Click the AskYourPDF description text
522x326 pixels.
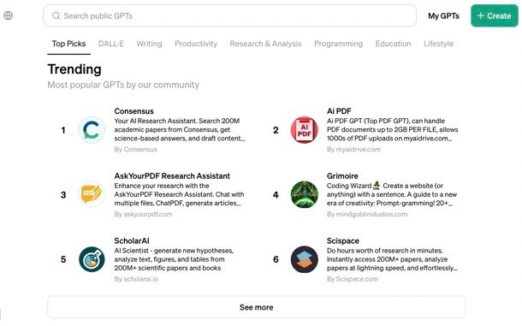pyautogui.click(x=179, y=194)
